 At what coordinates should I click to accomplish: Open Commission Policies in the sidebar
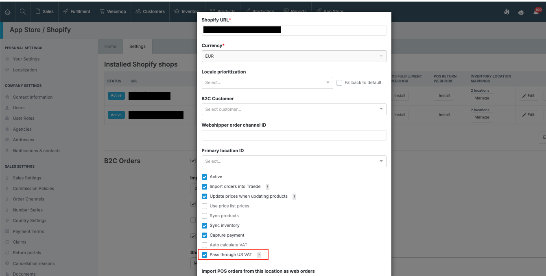[33, 188]
